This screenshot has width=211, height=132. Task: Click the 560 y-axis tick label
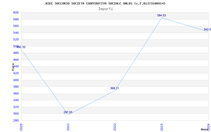(x=16, y=26)
